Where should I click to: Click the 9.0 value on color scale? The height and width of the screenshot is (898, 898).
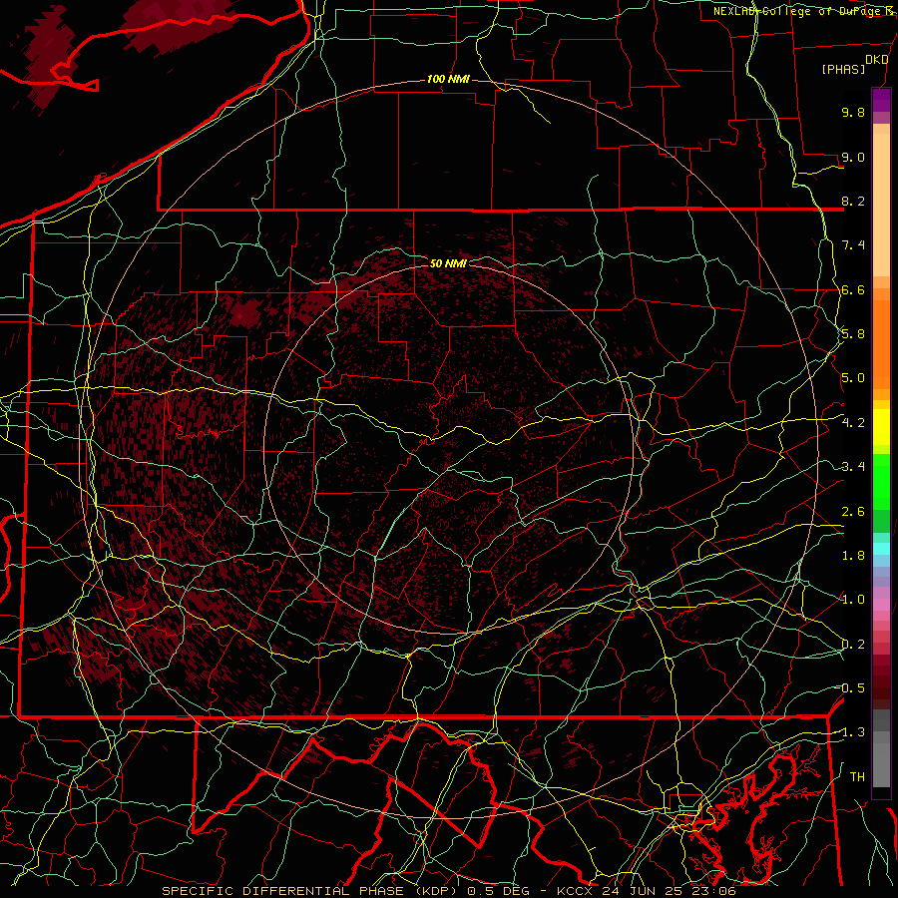[853, 157]
